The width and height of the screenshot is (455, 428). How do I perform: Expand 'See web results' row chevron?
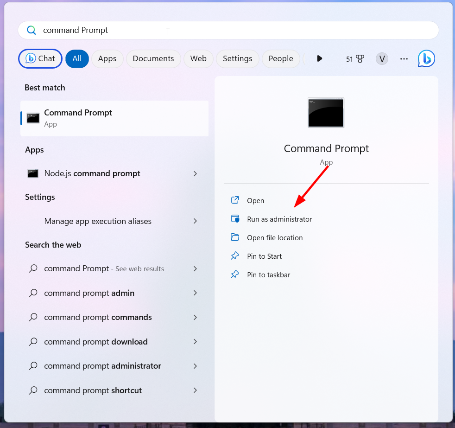pos(195,268)
